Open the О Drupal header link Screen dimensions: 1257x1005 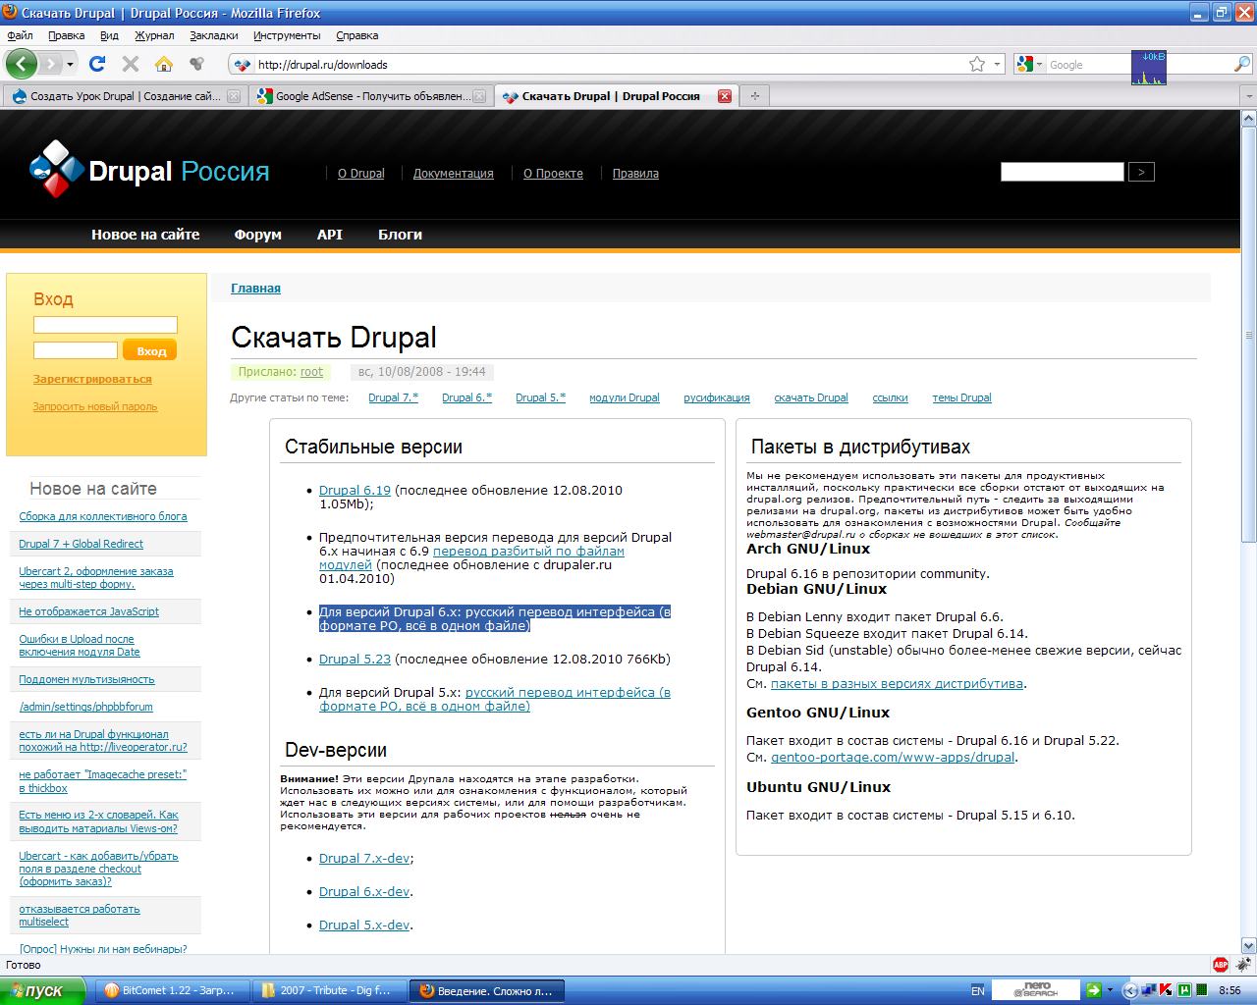point(361,174)
